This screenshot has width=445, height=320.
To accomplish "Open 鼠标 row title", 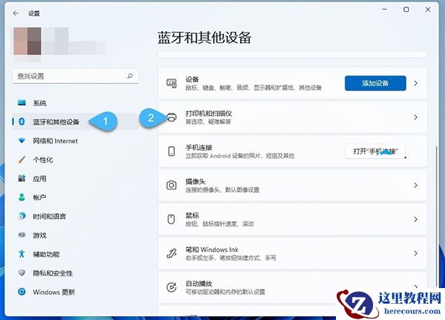I will pyautogui.click(x=192, y=215).
